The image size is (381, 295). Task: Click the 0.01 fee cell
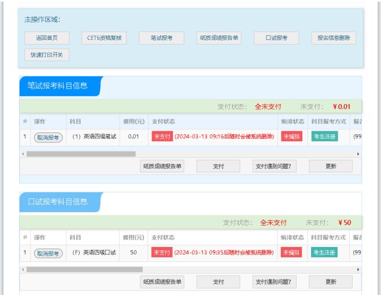click(134, 137)
